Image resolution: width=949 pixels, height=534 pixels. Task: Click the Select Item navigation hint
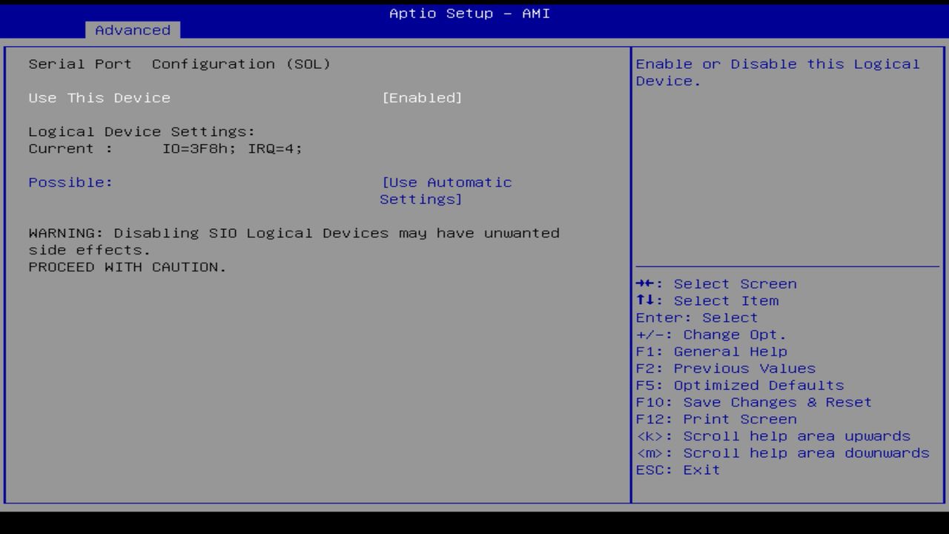coord(715,300)
